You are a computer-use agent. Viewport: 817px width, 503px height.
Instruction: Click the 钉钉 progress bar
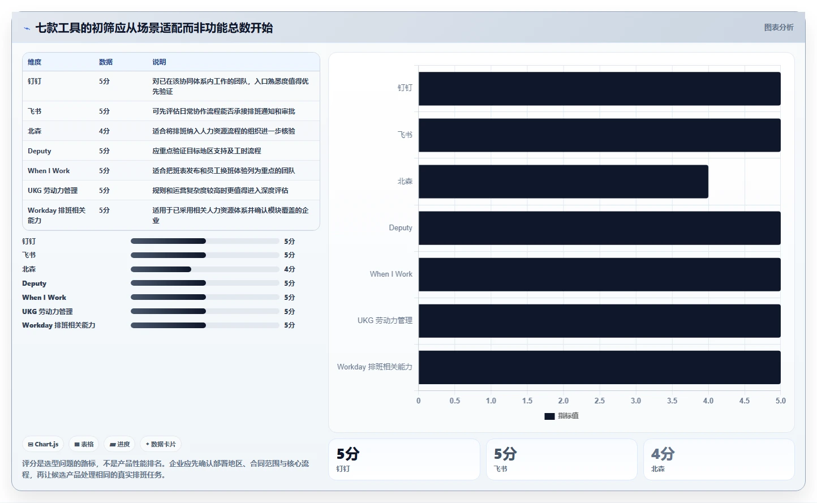(205, 241)
